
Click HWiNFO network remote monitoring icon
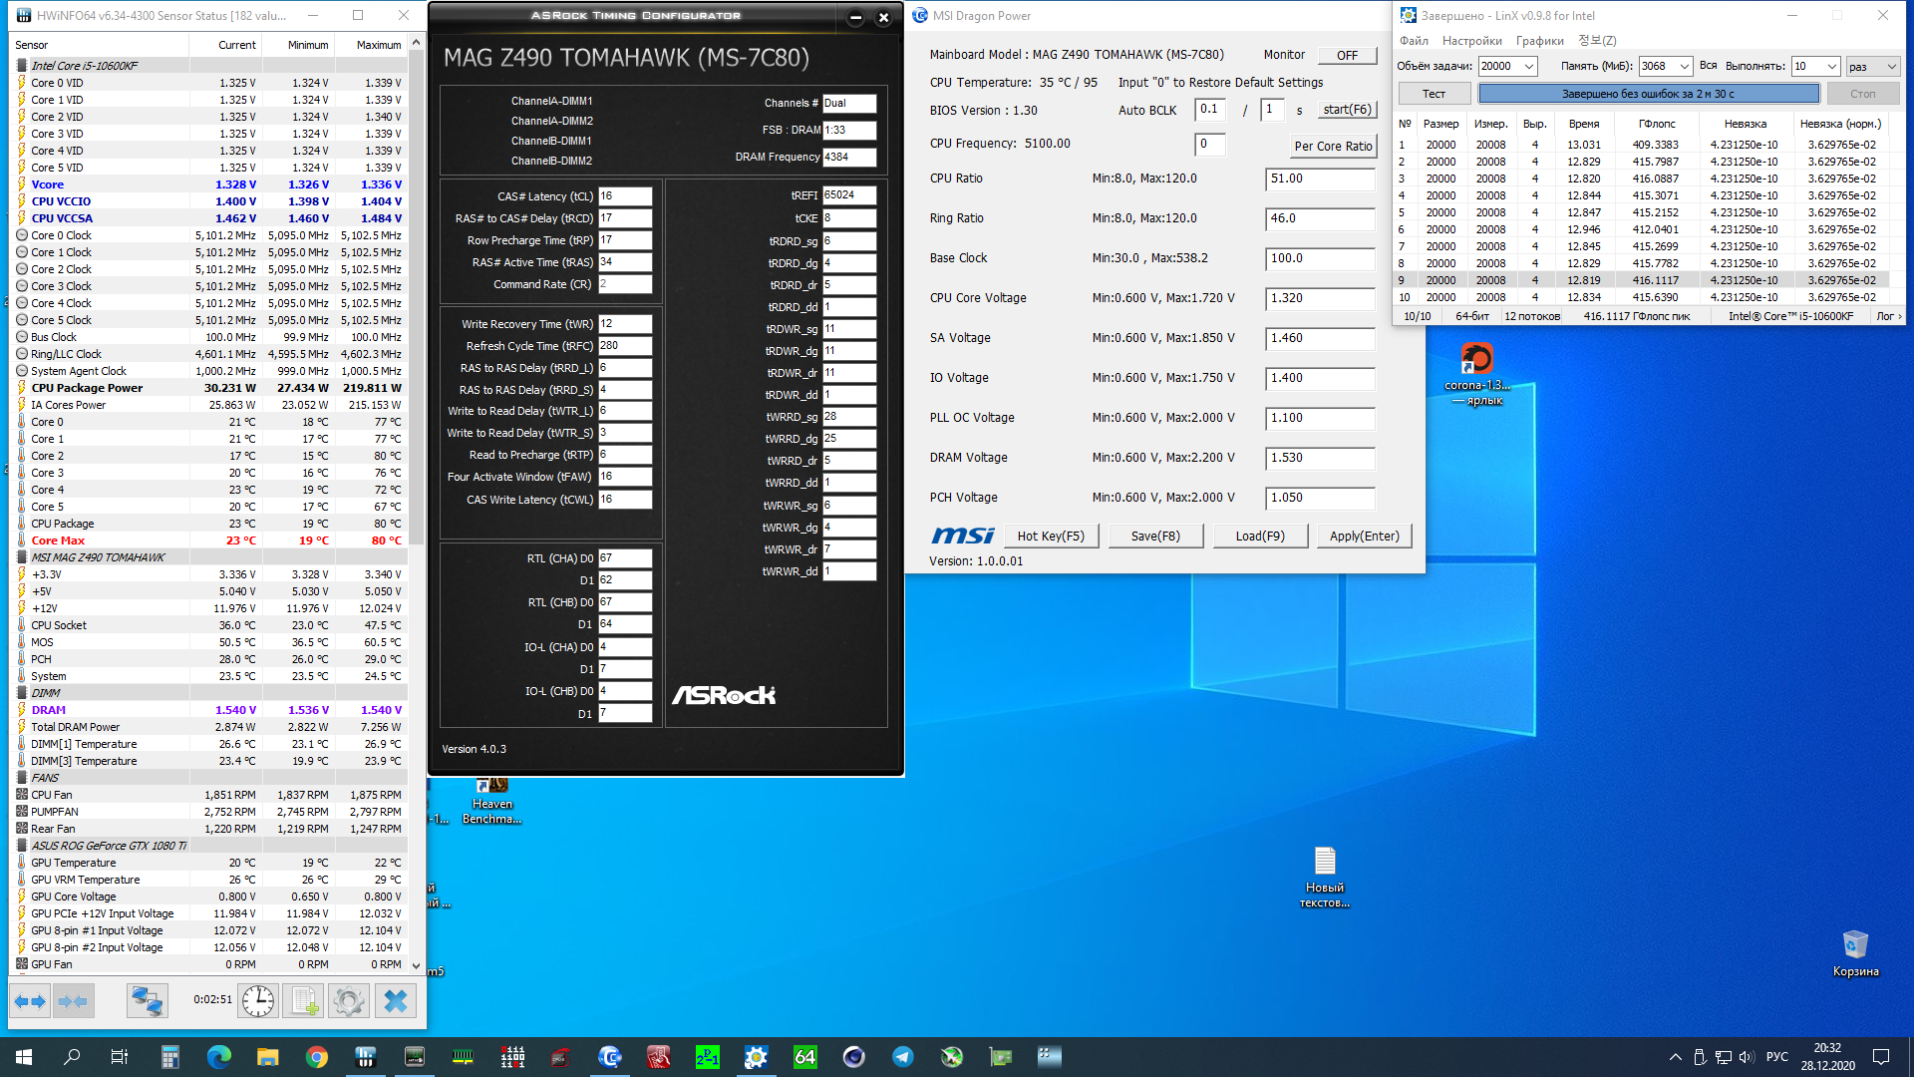(x=147, y=1001)
